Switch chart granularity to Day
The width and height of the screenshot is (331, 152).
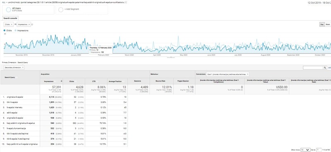(x=322, y=24)
